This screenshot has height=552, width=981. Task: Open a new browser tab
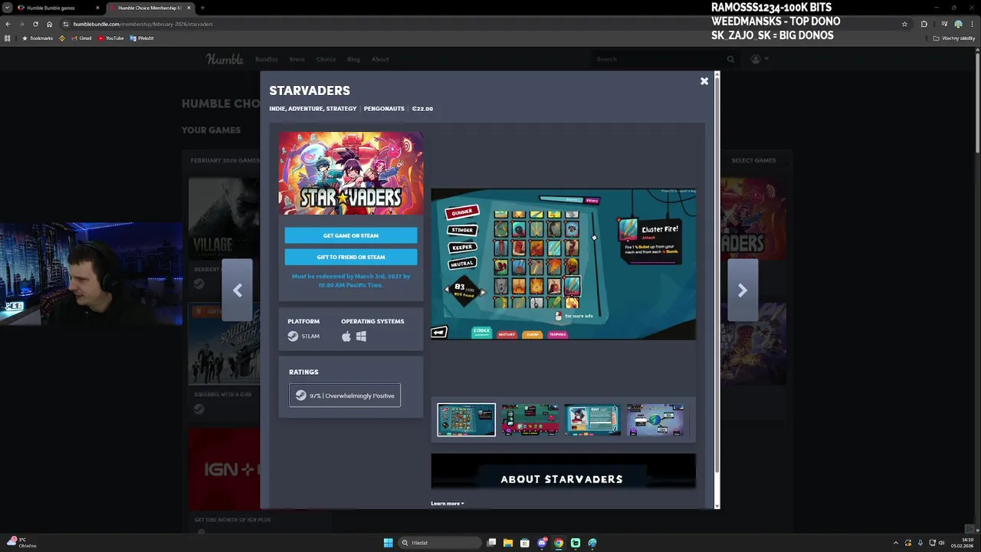click(x=202, y=8)
